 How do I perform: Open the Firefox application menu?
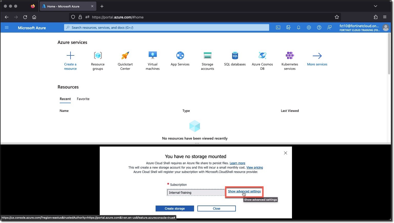pyautogui.click(x=385, y=17)
